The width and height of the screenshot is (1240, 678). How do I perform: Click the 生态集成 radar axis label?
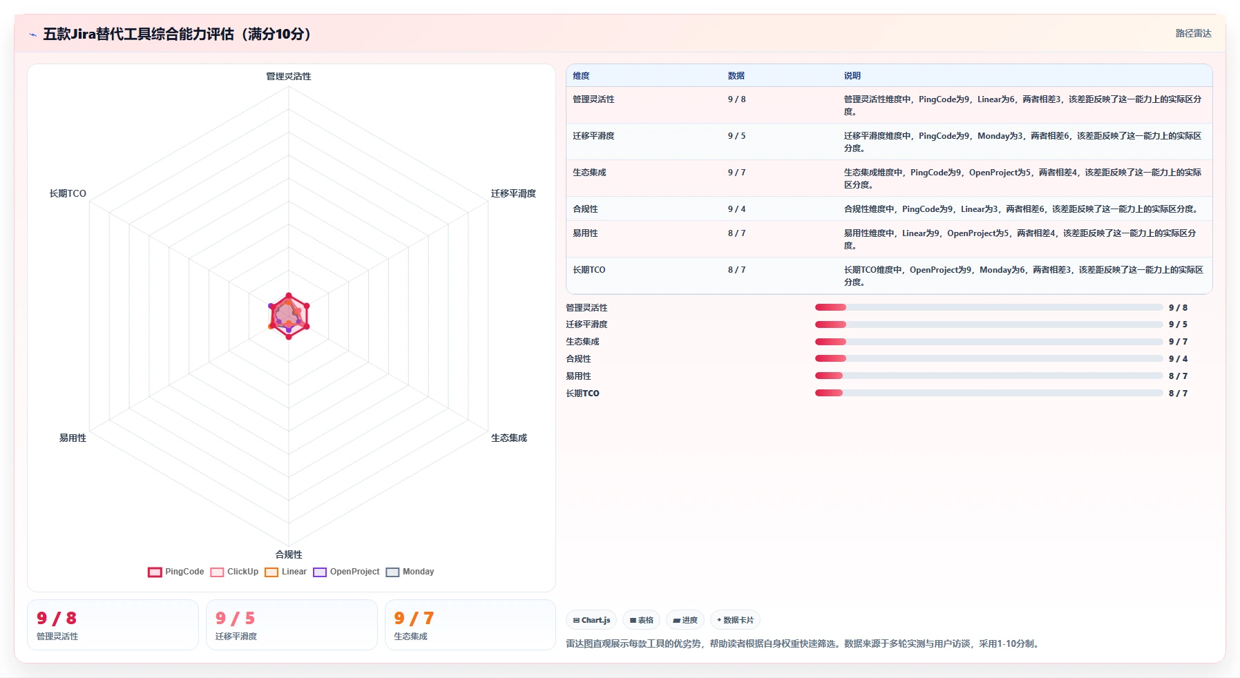click(x=509, y=438)
